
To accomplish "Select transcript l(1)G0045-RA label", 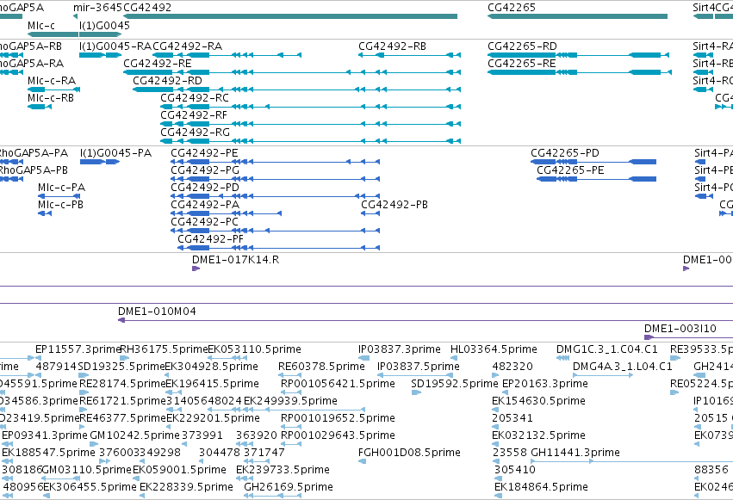I will (115, 46).
